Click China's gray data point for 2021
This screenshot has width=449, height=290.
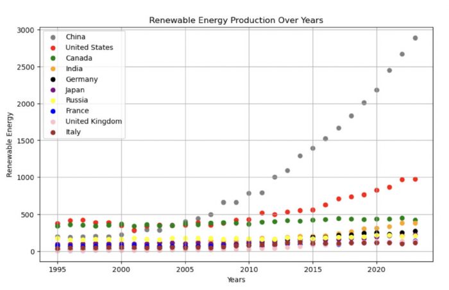coord(389,70)
